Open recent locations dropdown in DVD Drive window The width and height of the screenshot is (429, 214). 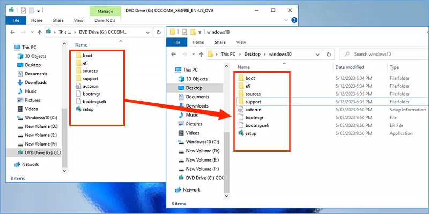[32, 32]
